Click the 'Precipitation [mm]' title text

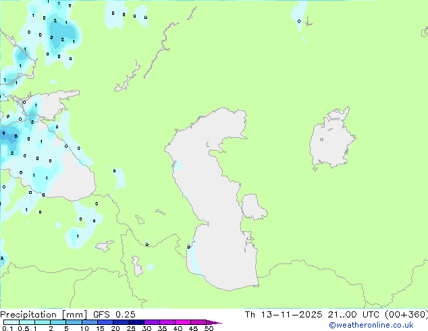(x=44, y=315)
